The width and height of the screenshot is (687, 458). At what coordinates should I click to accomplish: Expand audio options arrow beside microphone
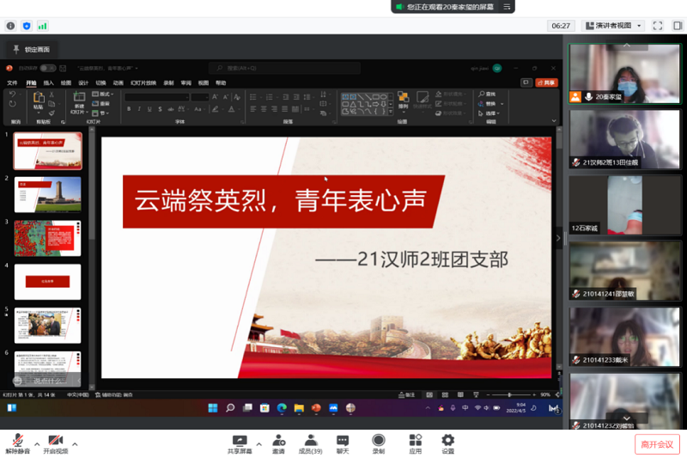(x=36, y=444)
